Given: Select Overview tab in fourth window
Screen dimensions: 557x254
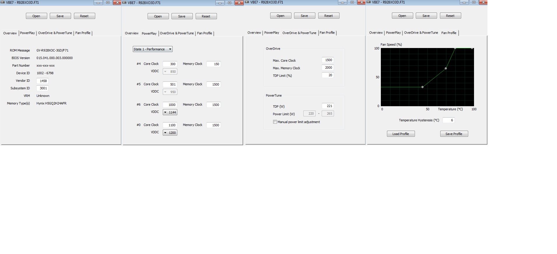Looking at the screenshot, I should [376, 33].
